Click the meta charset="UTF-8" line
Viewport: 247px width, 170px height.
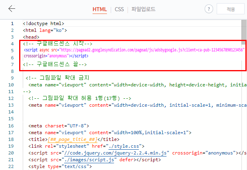point(59,126)
